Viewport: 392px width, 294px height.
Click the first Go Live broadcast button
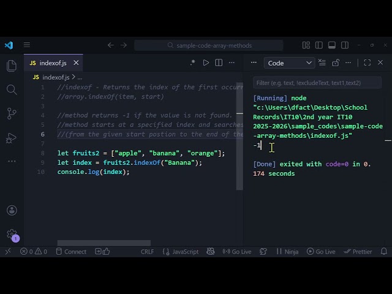coord(237,252)
